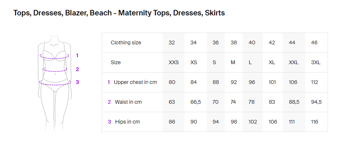Image resolution: width=343 pixels, height=147 pixels.
Task: Click the purple number 2 beside the waist line
Action: [77, 69]
